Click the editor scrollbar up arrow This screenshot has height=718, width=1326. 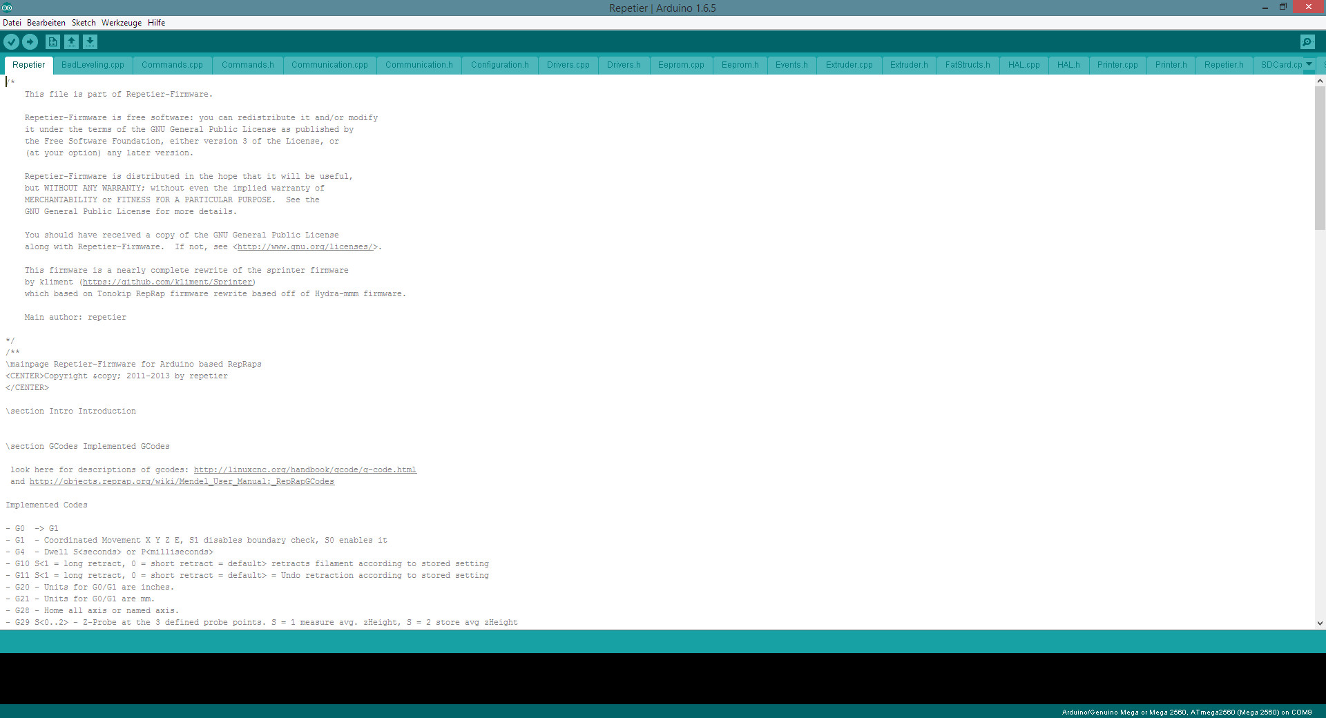[1320, 81]
